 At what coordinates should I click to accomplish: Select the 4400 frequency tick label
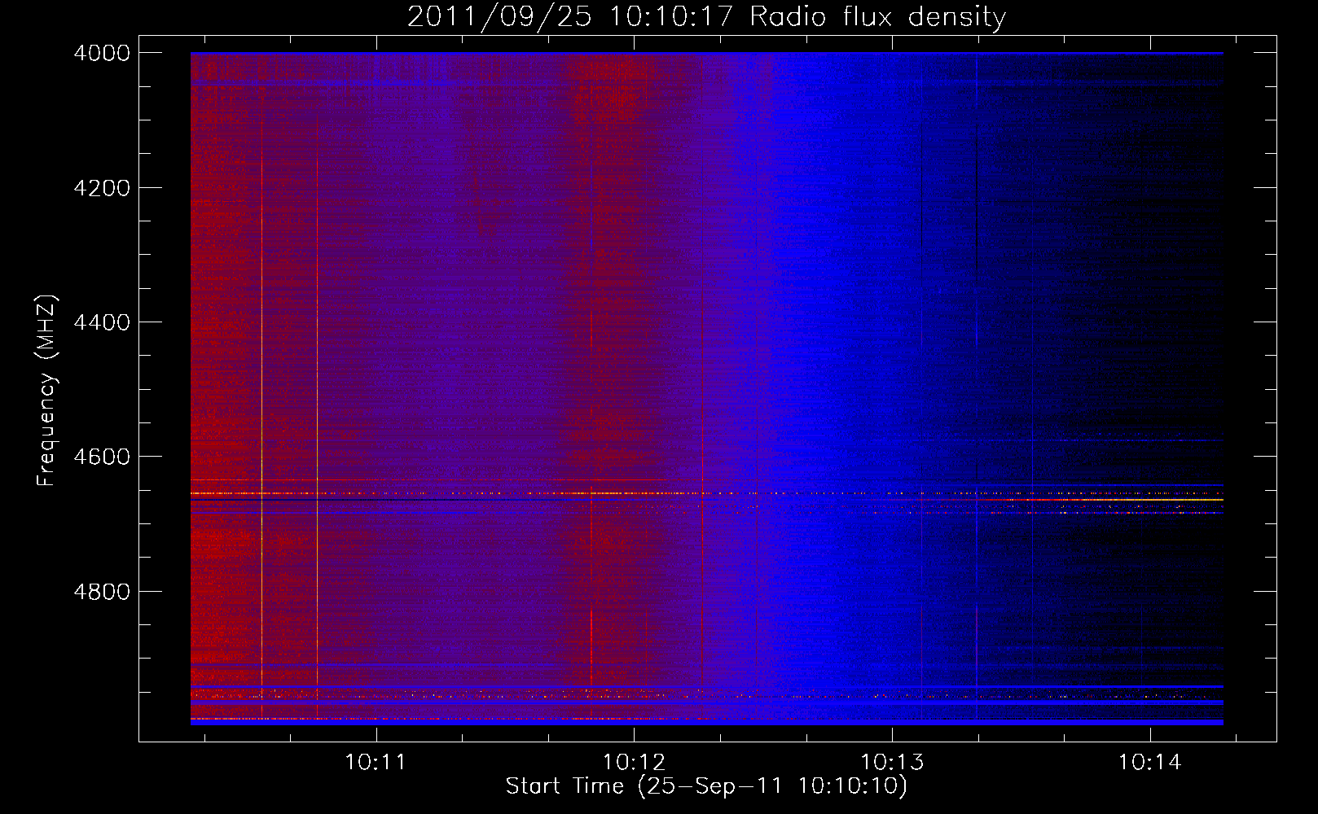(102, 322)
